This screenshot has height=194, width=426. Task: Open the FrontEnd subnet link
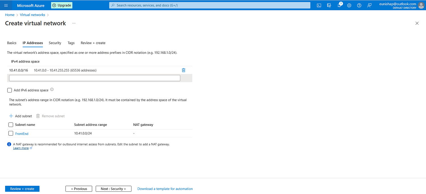point(22,134)
